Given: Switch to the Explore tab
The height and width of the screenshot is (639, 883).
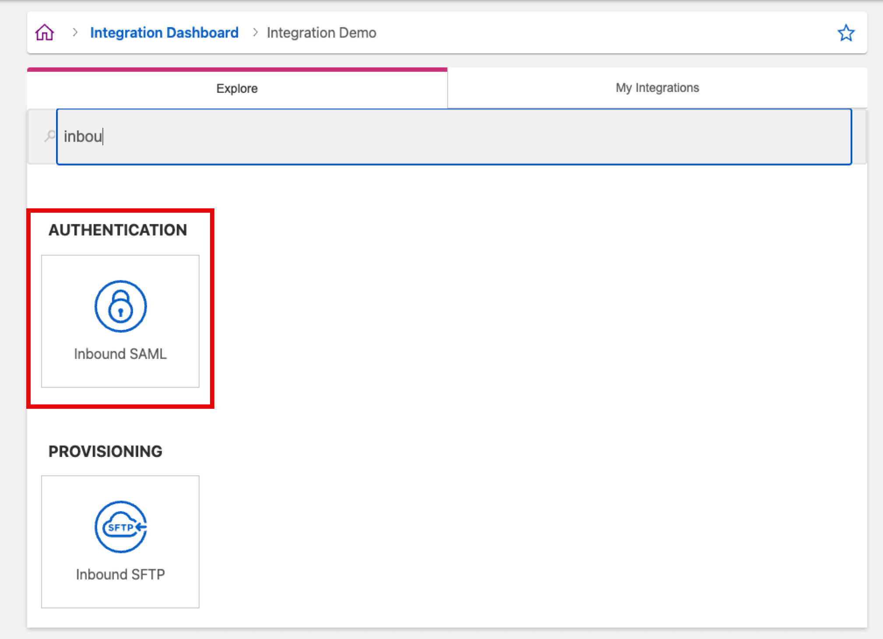Looking at the screenshot, I should click(237, 88).
